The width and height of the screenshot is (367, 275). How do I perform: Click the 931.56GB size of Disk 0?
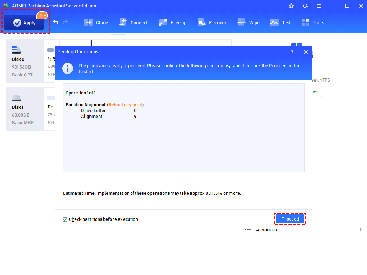click(x=21, y=67)
